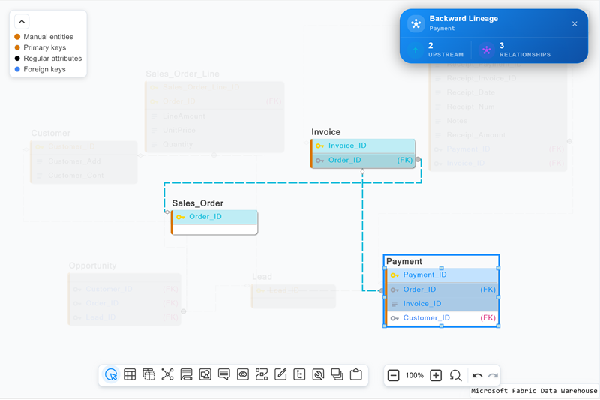600x400 pixels.
Task: Click the key icon beside Customer_ID in Payment
Action: click(x=394, y=318)
